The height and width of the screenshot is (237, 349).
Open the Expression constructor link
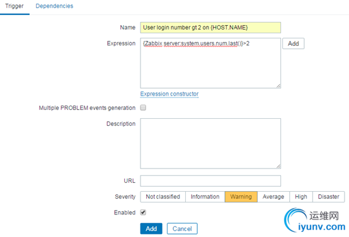(169, 94)
